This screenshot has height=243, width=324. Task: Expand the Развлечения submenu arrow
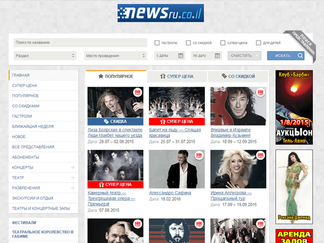pos(72,188)
